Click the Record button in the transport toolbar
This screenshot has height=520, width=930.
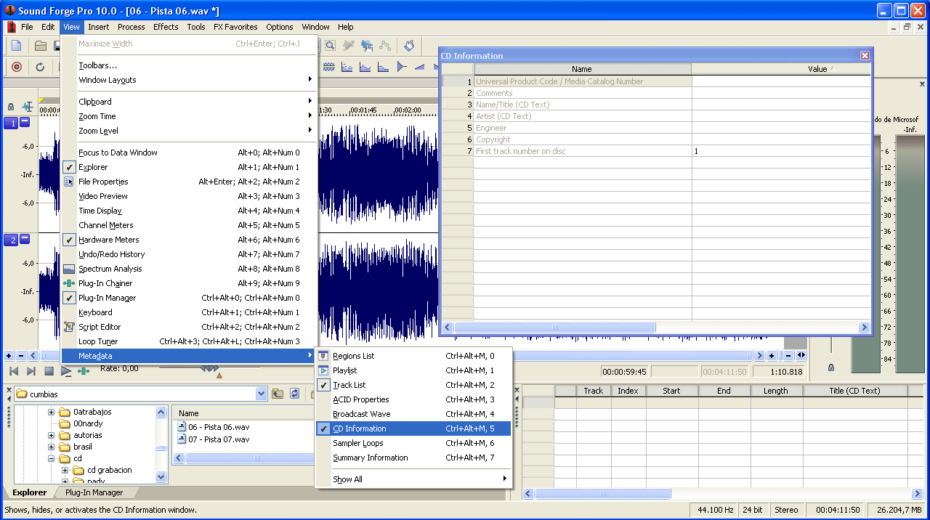coord(17,67)
